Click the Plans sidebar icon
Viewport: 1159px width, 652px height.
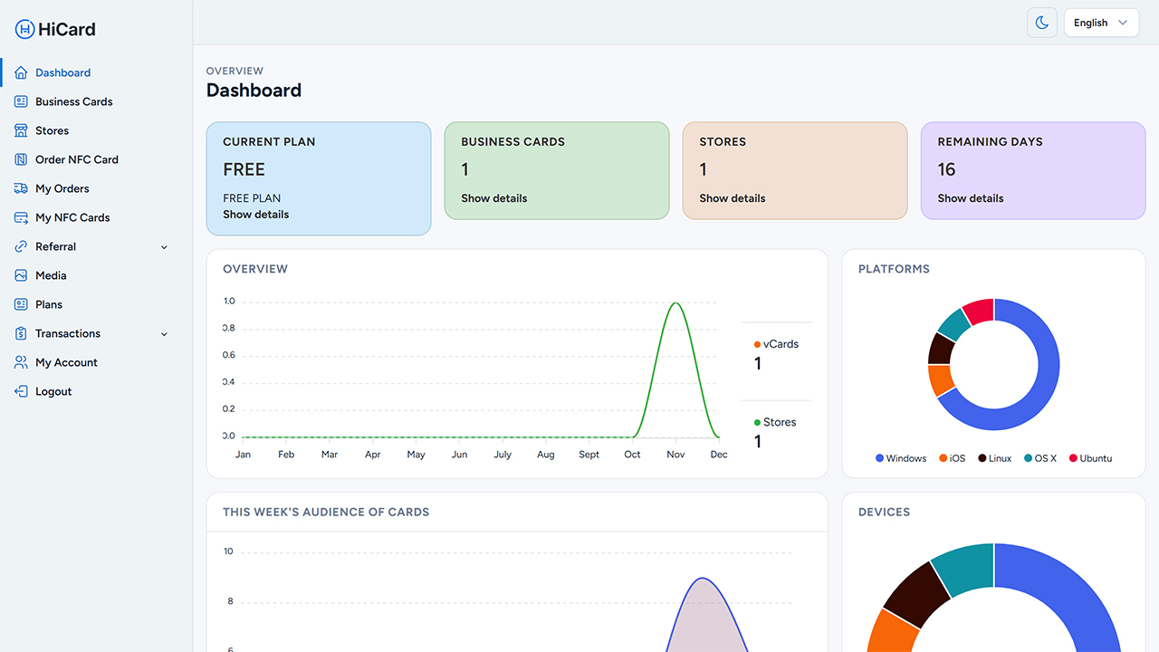[x=21, y=304]
